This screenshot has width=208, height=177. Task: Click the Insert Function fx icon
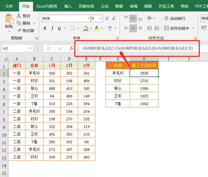71,49
